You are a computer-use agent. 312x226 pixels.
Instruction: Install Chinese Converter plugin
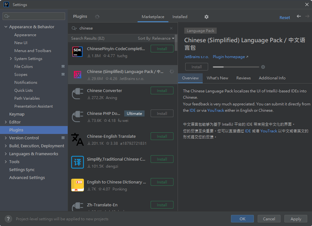click(x=162, y=91)
